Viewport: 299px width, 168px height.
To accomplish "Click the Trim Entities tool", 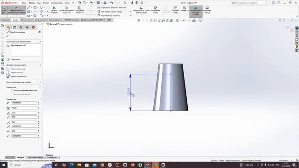I will [x=54, y=10].
